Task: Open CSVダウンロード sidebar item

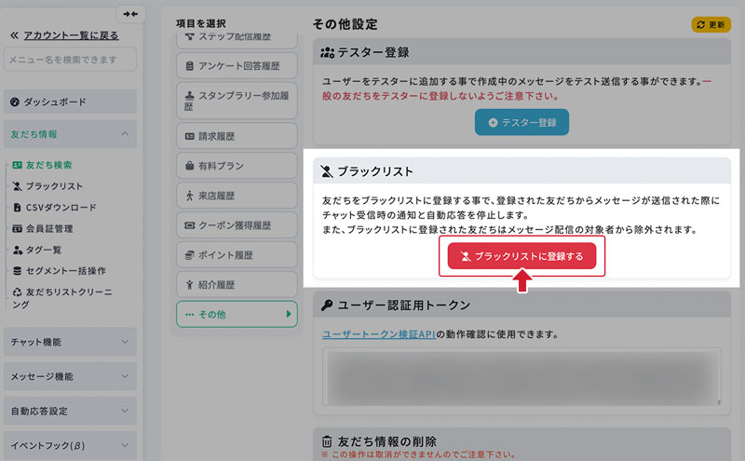Action: (x=60, y=207)
